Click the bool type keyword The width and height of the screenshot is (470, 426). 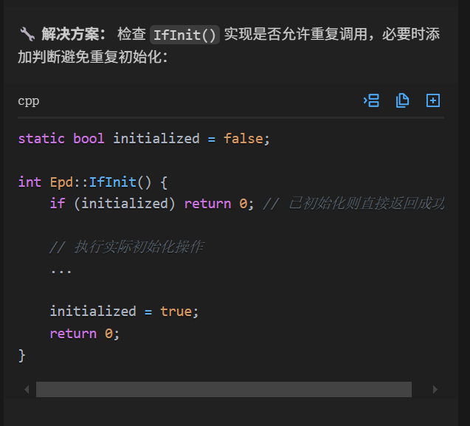tap(89, 139)
